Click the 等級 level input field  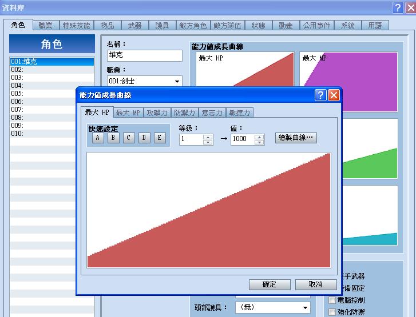tap(192, 139)
